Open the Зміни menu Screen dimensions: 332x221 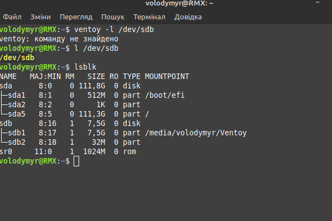coord(40,17)
